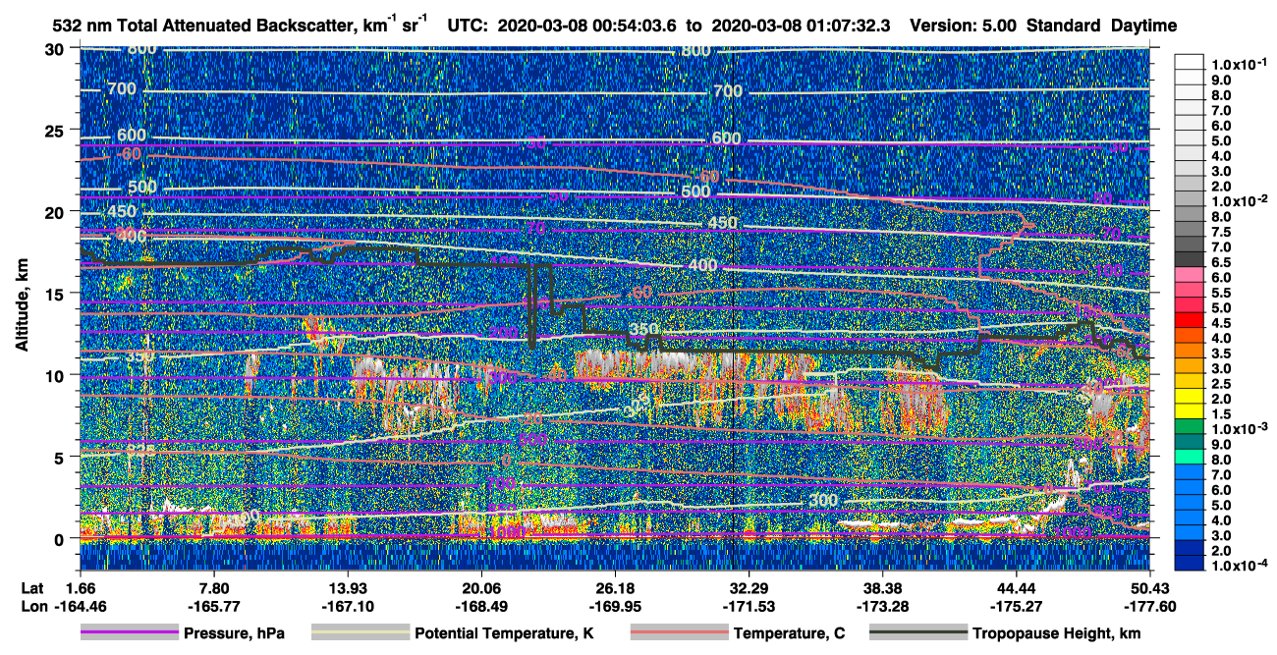Click the longitude value '-173.28'
The height and width of the screenshot is (655, 1277).
883,606
